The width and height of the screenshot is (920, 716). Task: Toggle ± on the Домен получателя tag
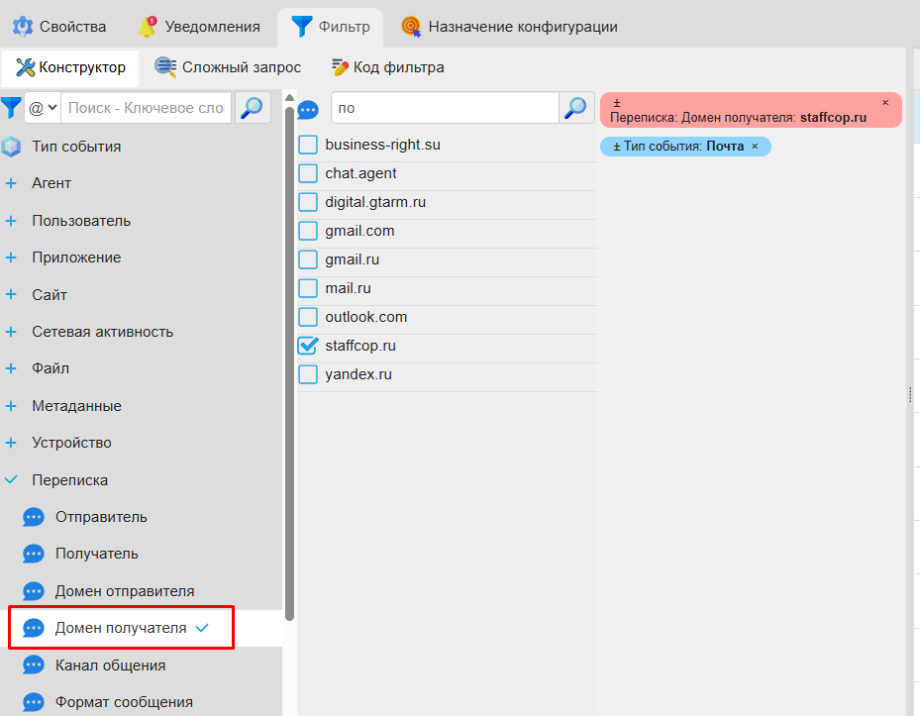(x=617, y=103)
